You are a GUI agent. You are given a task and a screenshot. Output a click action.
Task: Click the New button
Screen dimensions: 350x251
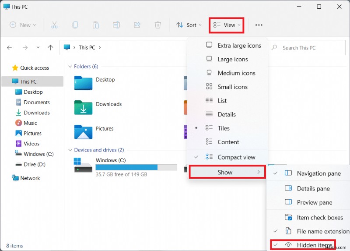pos(23,25)
